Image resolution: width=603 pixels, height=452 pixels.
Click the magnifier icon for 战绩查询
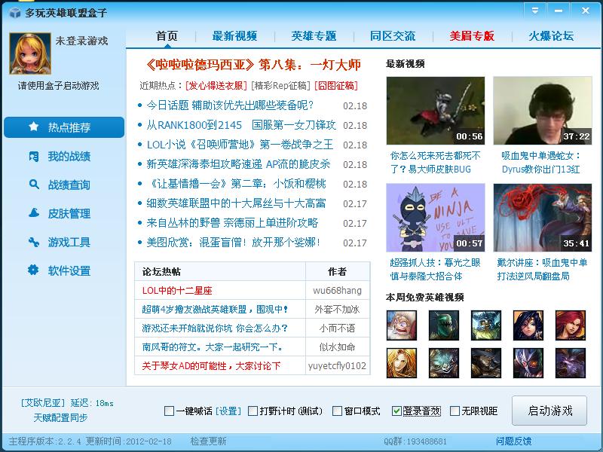click(x=33, y=185)
